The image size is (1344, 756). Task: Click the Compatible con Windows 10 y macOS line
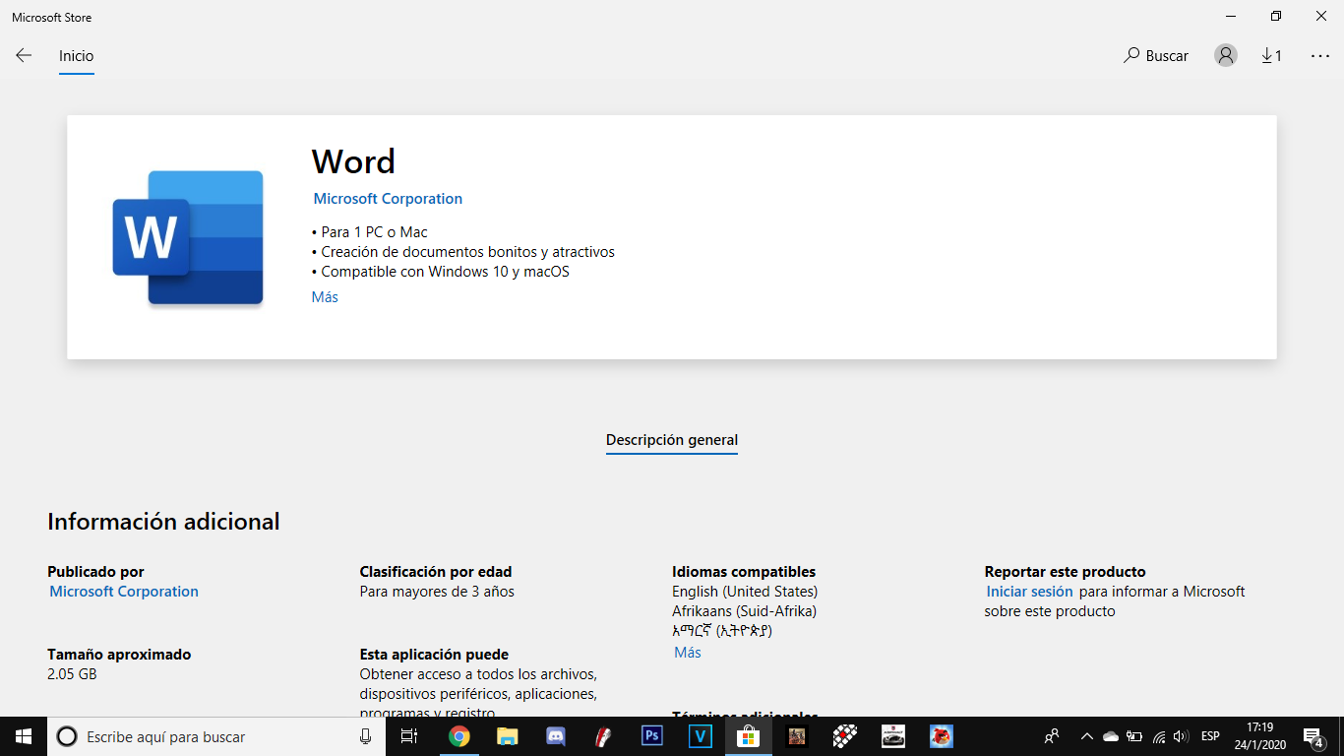point(440,272)
